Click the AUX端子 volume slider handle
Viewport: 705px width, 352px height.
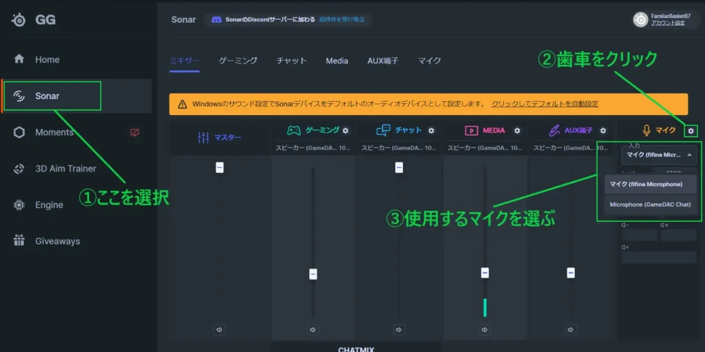[x=571, y=273]
